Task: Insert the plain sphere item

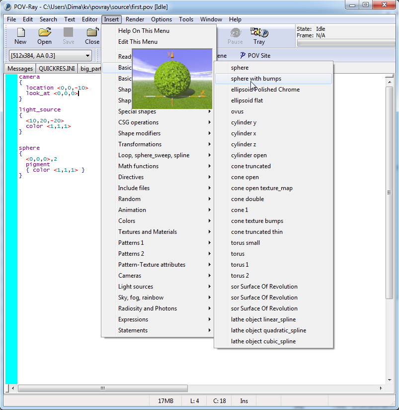Action: point(273,68)
